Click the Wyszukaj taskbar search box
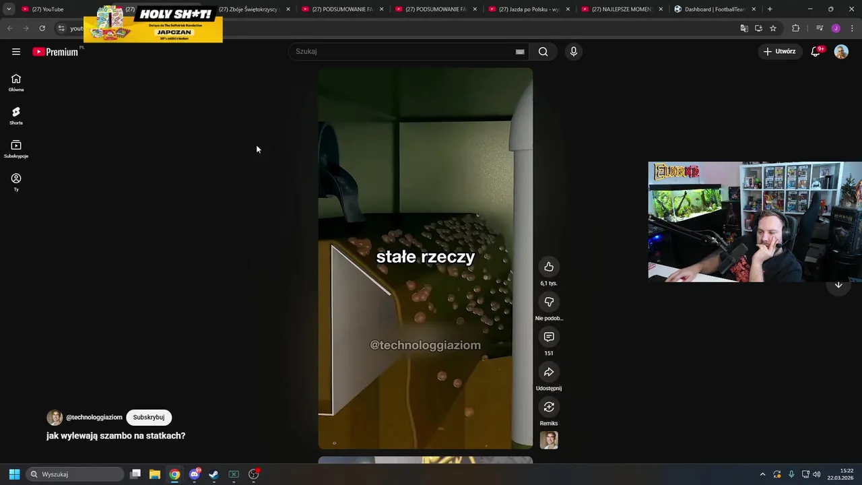 tap(75, 474)
